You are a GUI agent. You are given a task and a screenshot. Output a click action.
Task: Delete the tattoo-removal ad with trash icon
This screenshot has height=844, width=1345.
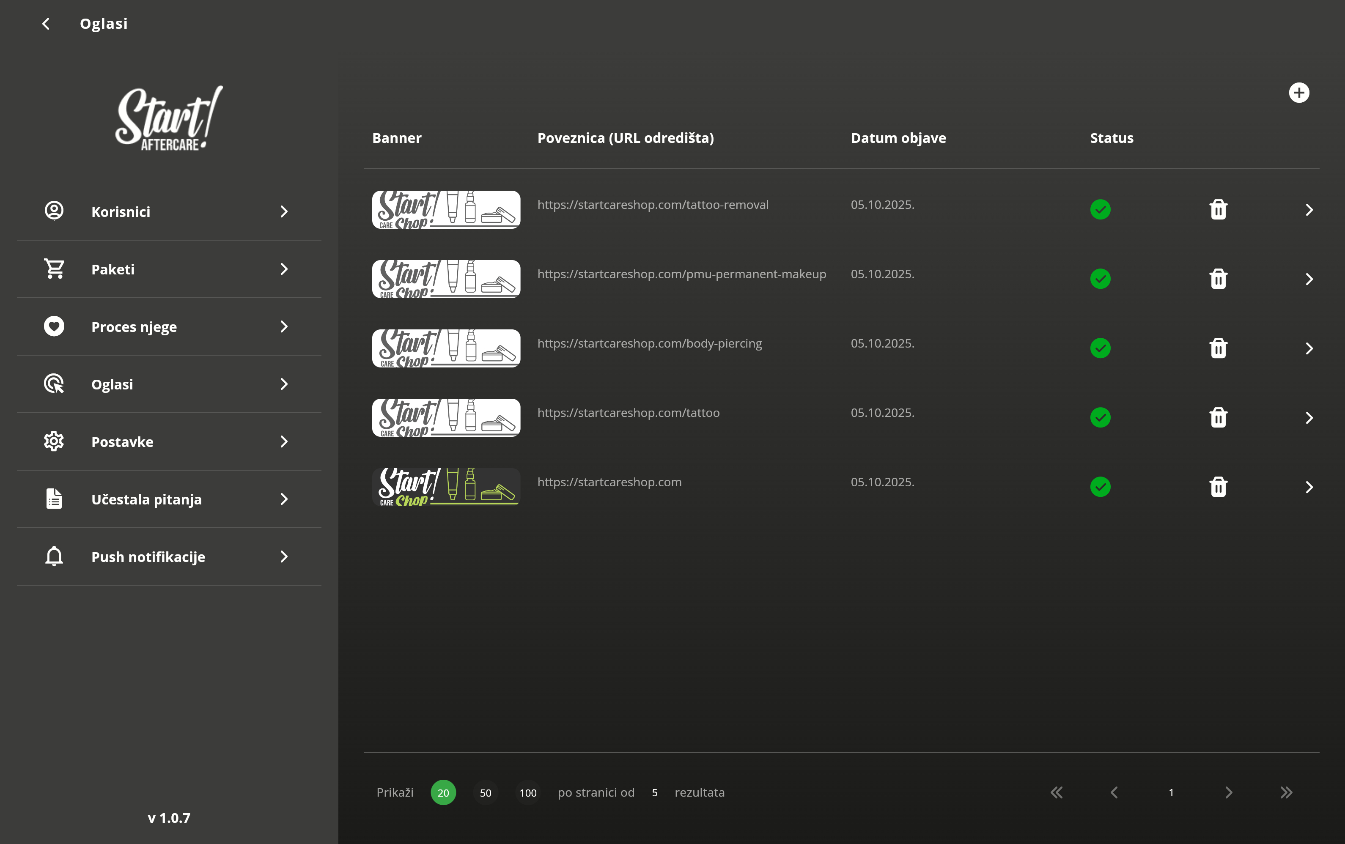pos(1218,210)
